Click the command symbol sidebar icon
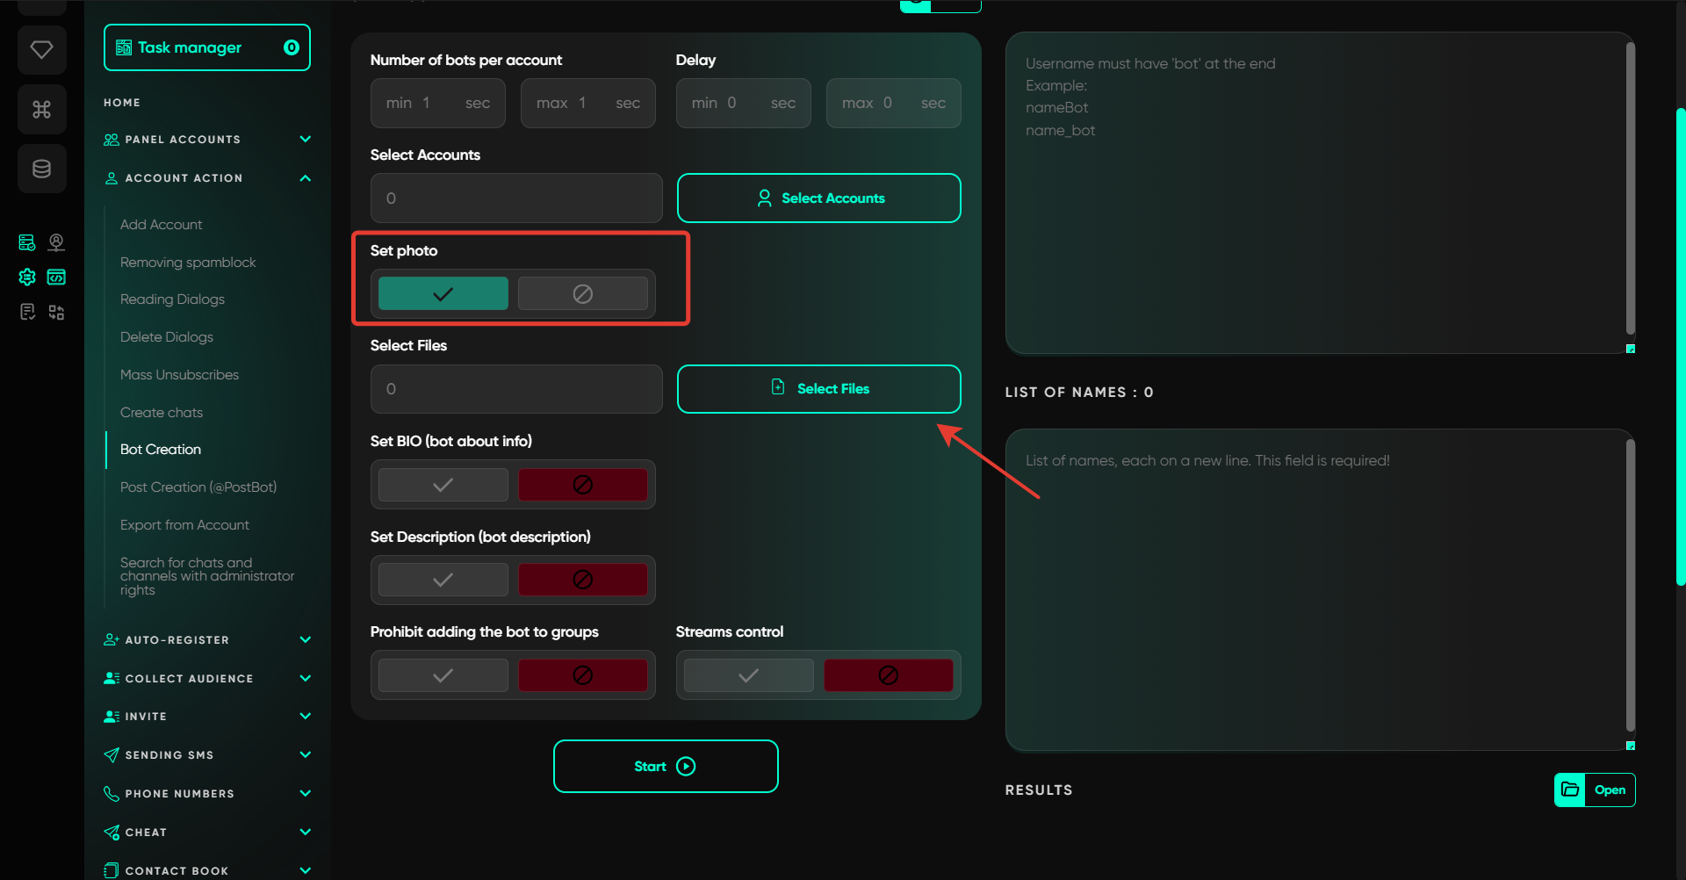 (41, 110)
